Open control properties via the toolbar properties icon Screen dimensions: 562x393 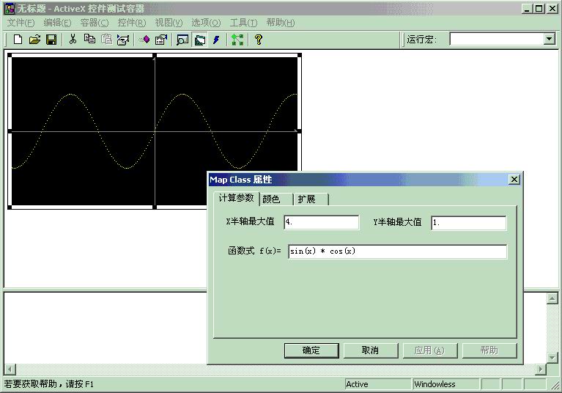pos(161,40)
